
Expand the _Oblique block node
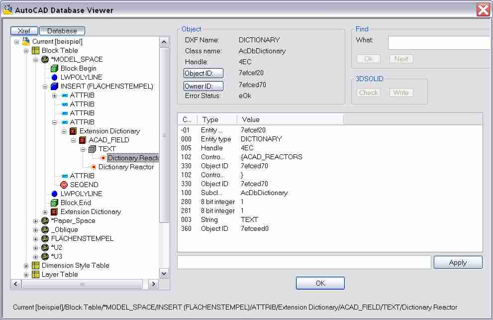[x=35, y=230]
